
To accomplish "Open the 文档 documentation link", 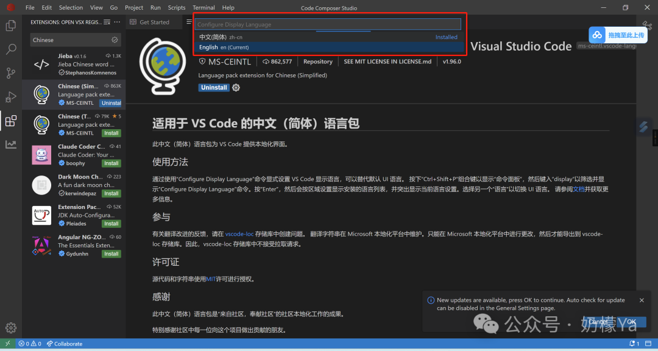I will coord(579,189).
